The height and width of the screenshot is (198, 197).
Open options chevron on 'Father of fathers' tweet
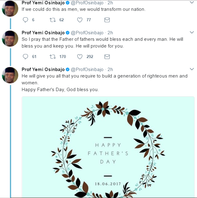[x=191, y=32]
